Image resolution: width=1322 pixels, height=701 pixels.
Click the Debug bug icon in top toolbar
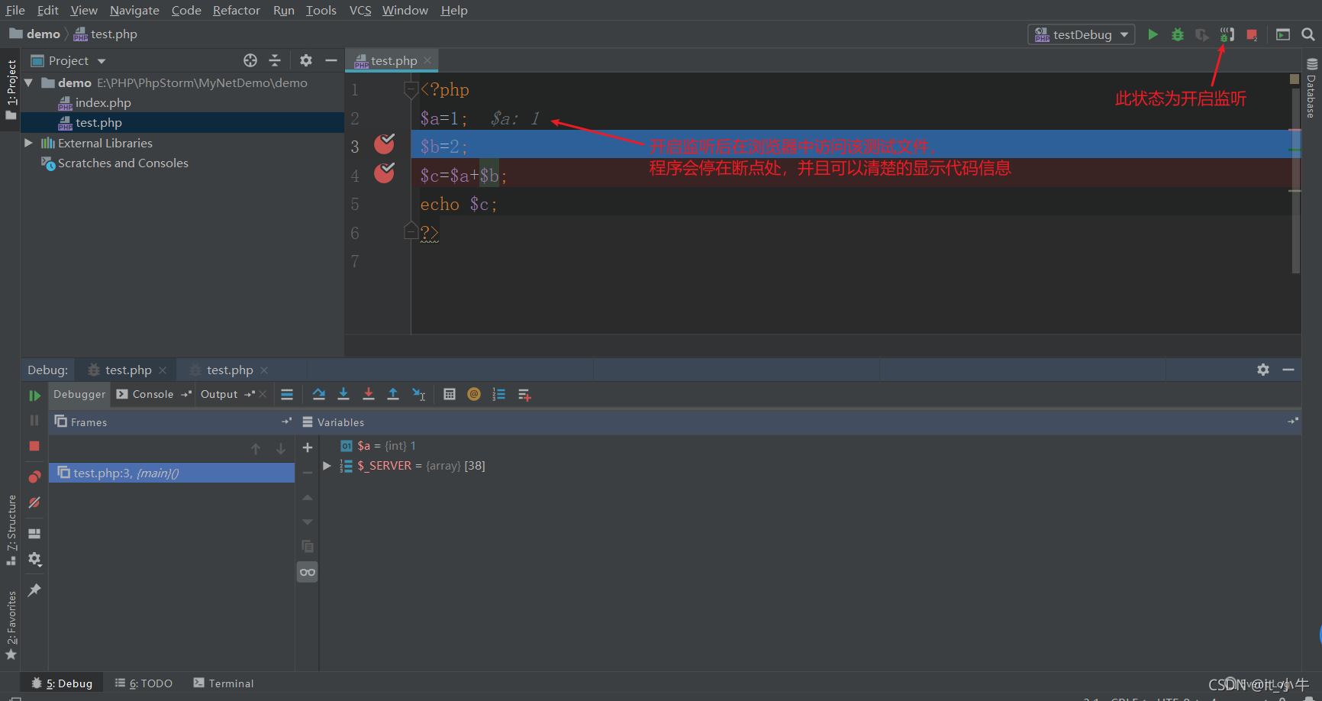pos(1178,34)
